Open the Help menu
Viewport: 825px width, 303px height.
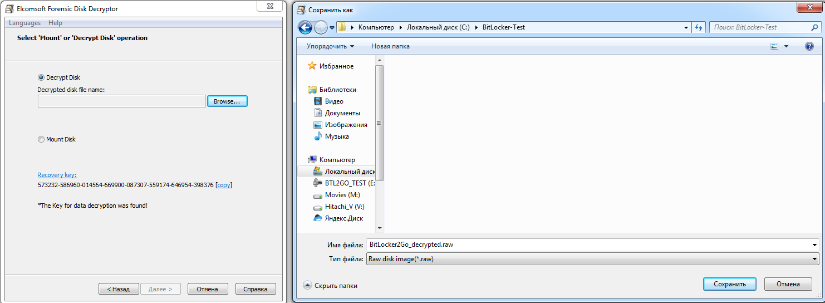click(55, 23)
